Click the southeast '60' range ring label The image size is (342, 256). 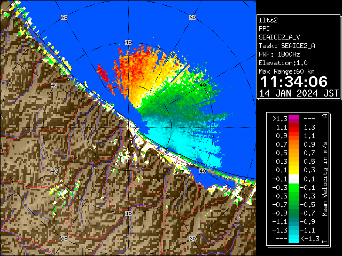point(192,238)
